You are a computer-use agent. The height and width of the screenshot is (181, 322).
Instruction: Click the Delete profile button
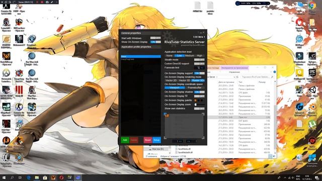tap(134, 140)
